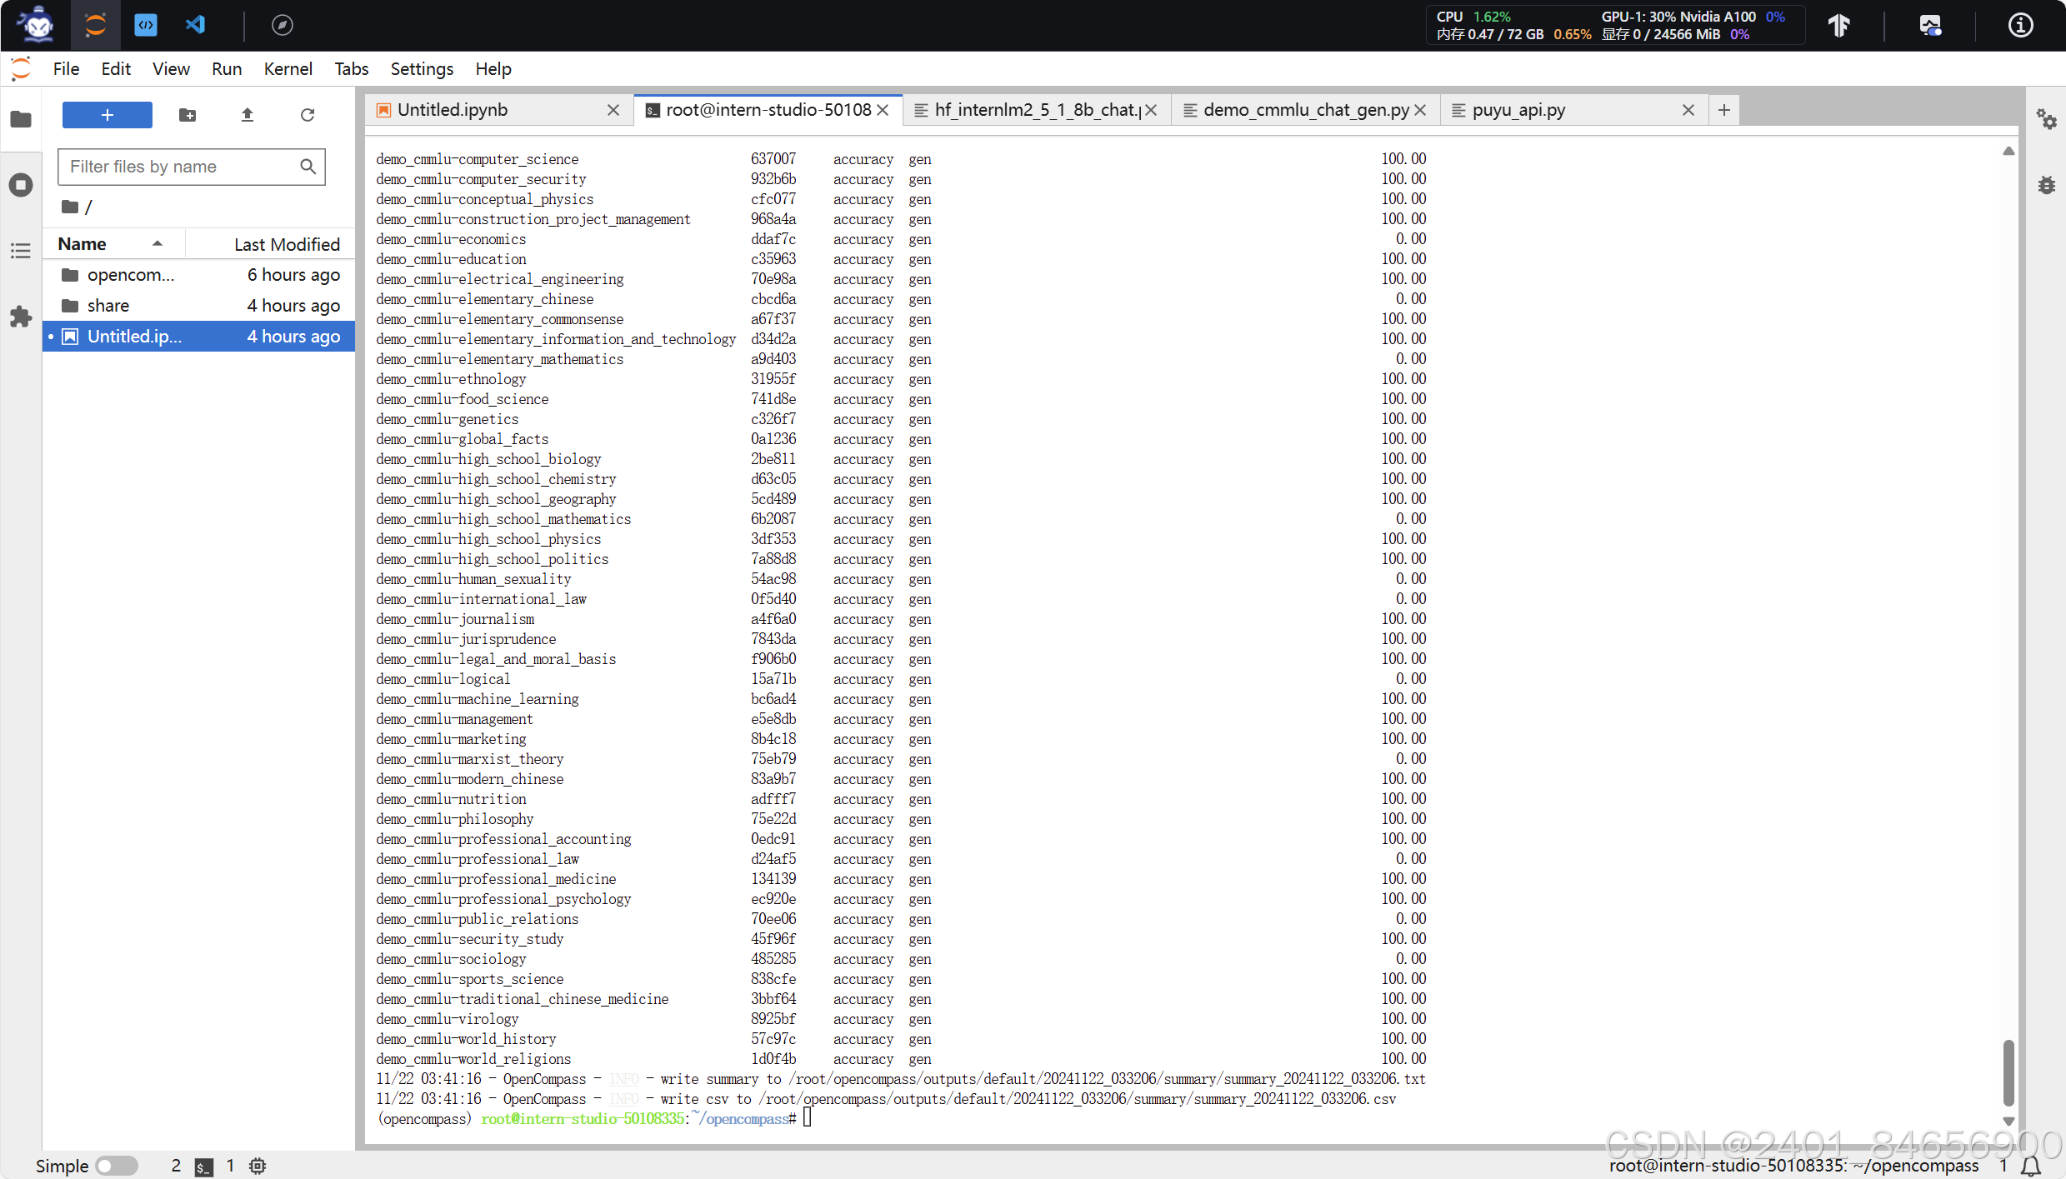The width and height of the screenshot is (2066, 1179).
Task: Switch to demo_cmmlu_chat_gen.py tab
Action: pyautogui.click(x=1304, y=110)
